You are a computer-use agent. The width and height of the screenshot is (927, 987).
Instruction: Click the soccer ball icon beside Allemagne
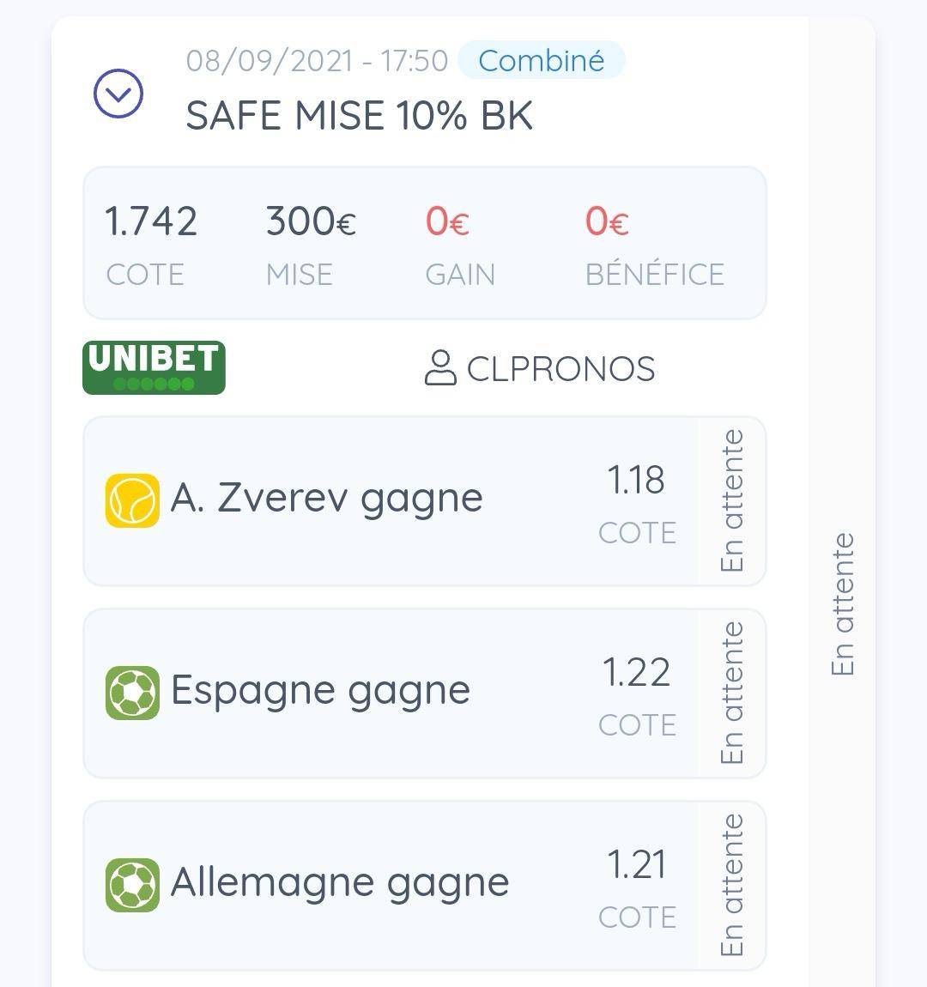click(x=132, y=885)
